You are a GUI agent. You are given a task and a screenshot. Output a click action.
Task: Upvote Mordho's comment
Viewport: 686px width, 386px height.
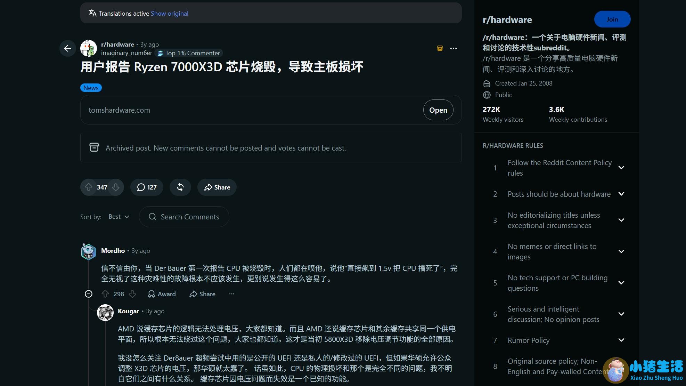tap(105, 294)
